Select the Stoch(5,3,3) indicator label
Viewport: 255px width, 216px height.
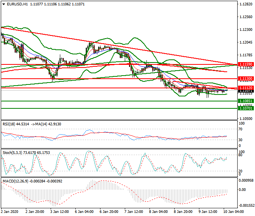point(12,153)
